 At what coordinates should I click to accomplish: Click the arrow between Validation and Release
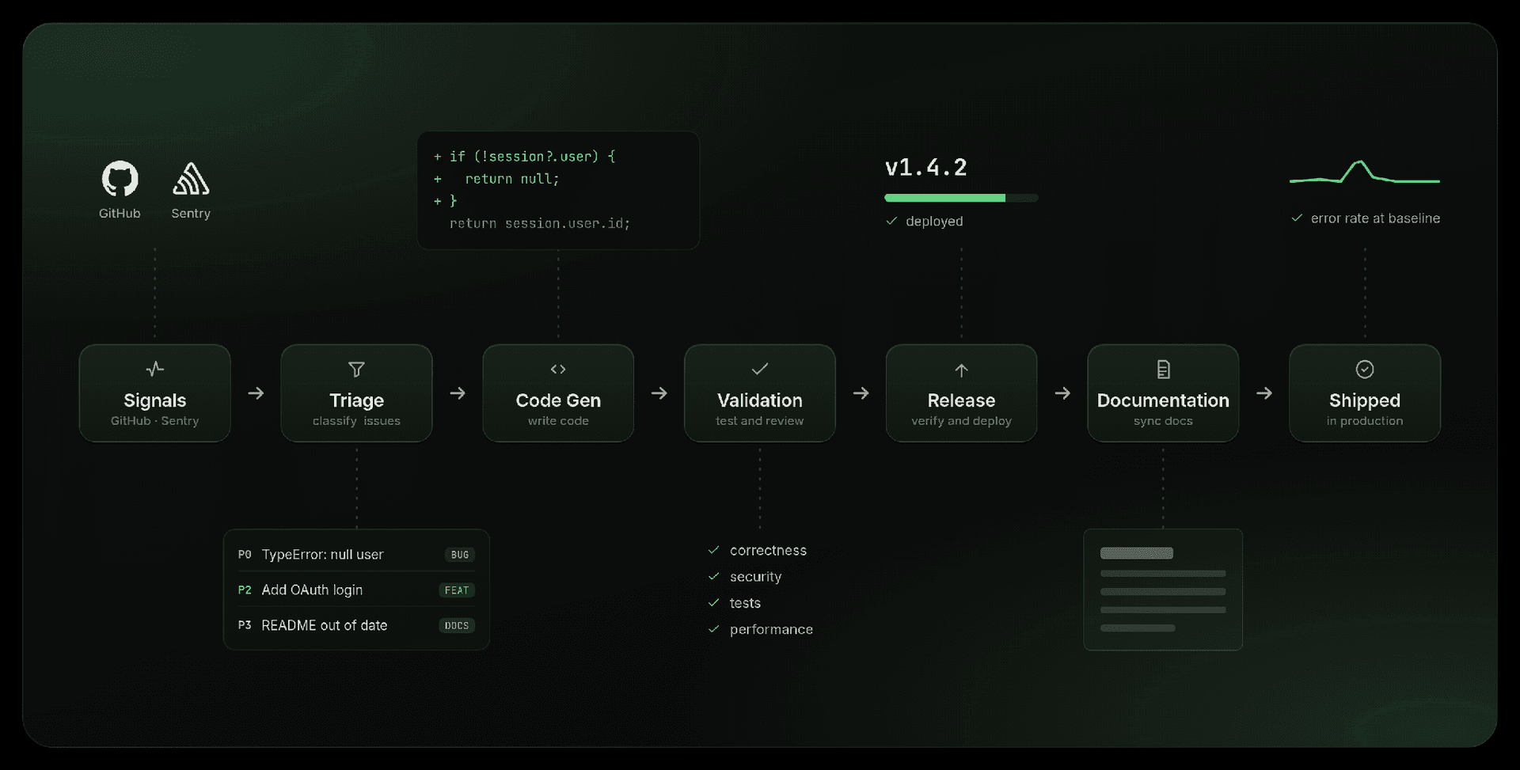[x=861, y=393]
